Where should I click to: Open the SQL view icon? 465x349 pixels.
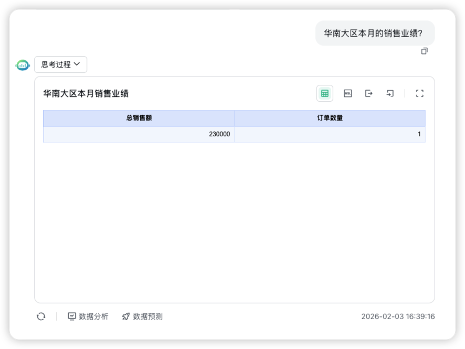coord(347,93)
